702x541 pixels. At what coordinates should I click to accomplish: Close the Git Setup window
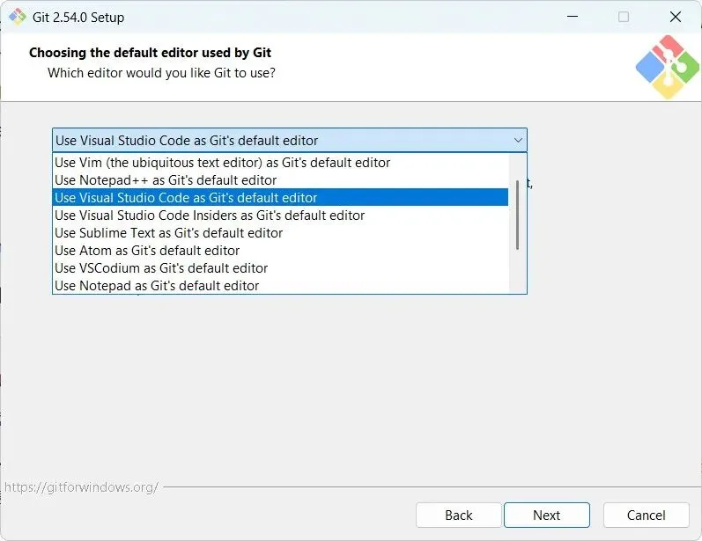coord(676,17)
